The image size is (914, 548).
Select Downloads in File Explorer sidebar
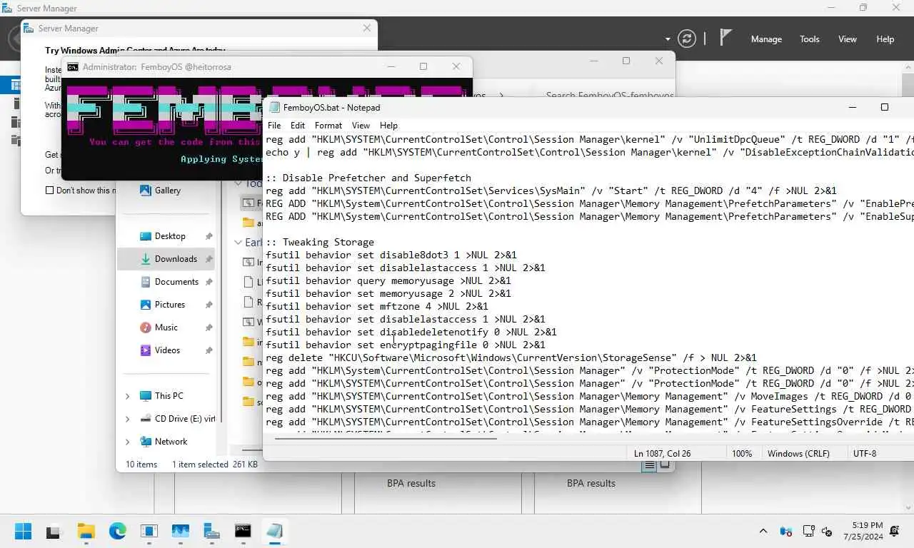point(166,259)
